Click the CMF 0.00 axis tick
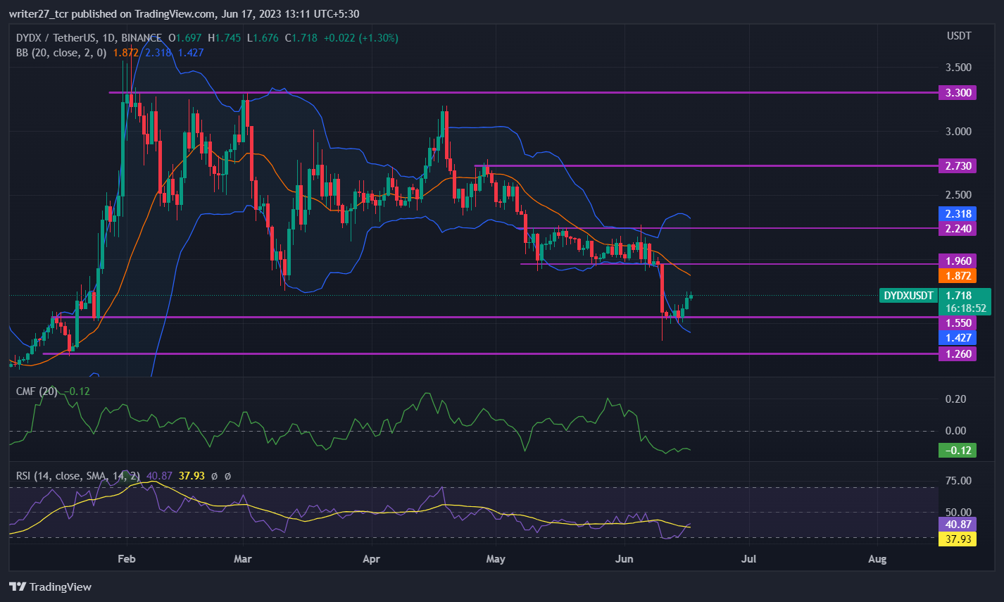 pos(956,431)
